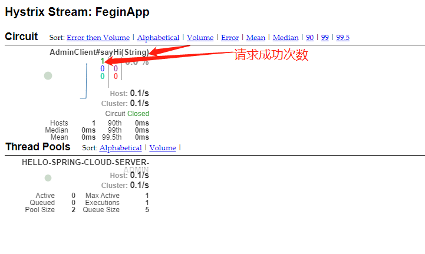Click the 99.5th latency label

point(111,137)
